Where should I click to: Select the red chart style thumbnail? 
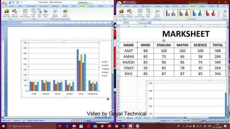211,13
